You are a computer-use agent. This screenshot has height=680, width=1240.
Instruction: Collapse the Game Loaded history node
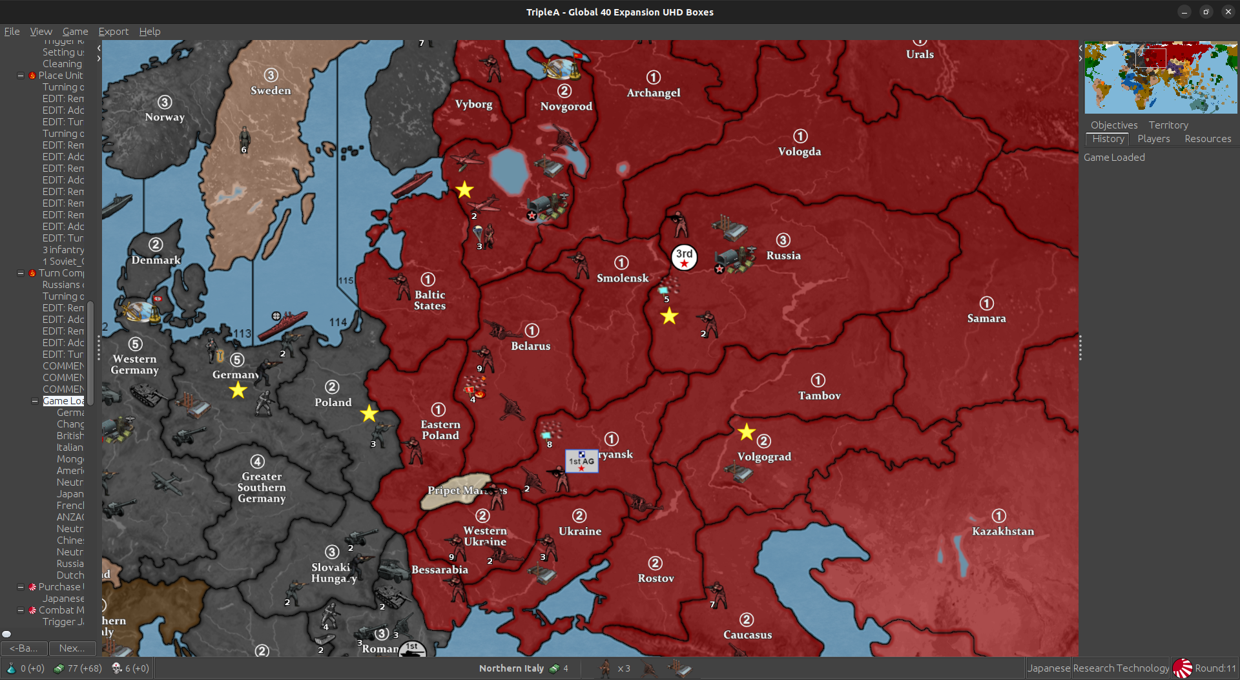(x=35, y=400)
